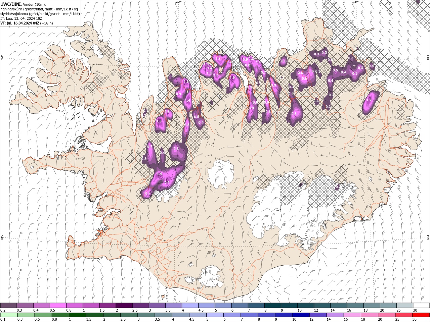Click the white swatch labeled 30
The height and width of the screenshot is (322, 430).
click(421, 306)
